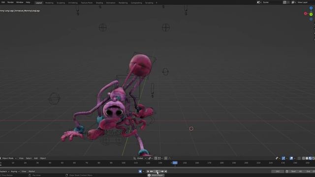Select the empty sphere object left of character
315x177 pixels.
[x=54, y=98]
